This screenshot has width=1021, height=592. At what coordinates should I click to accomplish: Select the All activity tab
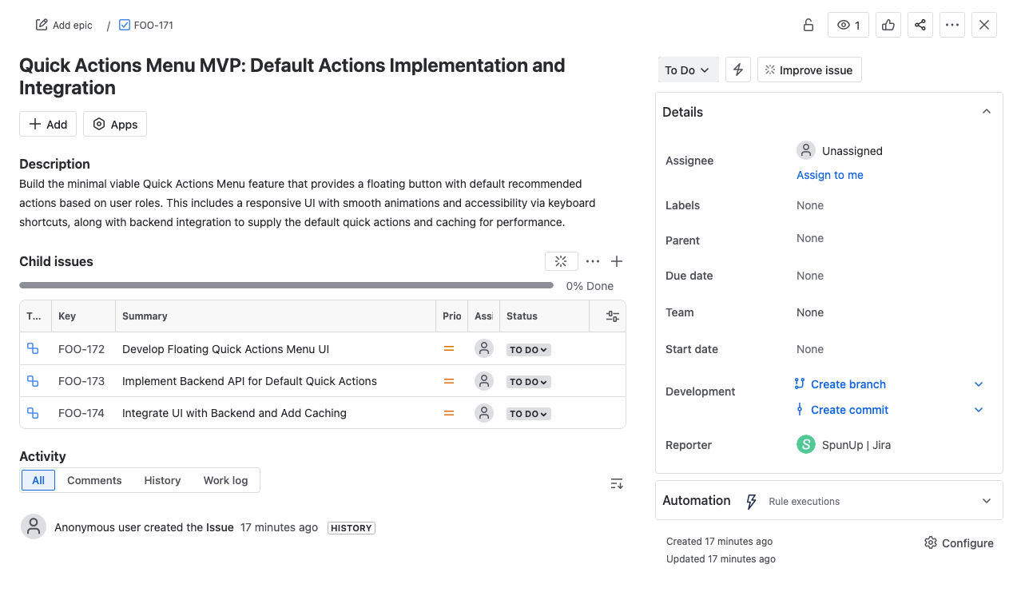[x=38, y=480]
